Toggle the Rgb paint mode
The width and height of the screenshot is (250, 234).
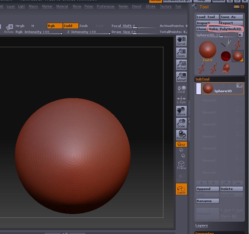55,26
